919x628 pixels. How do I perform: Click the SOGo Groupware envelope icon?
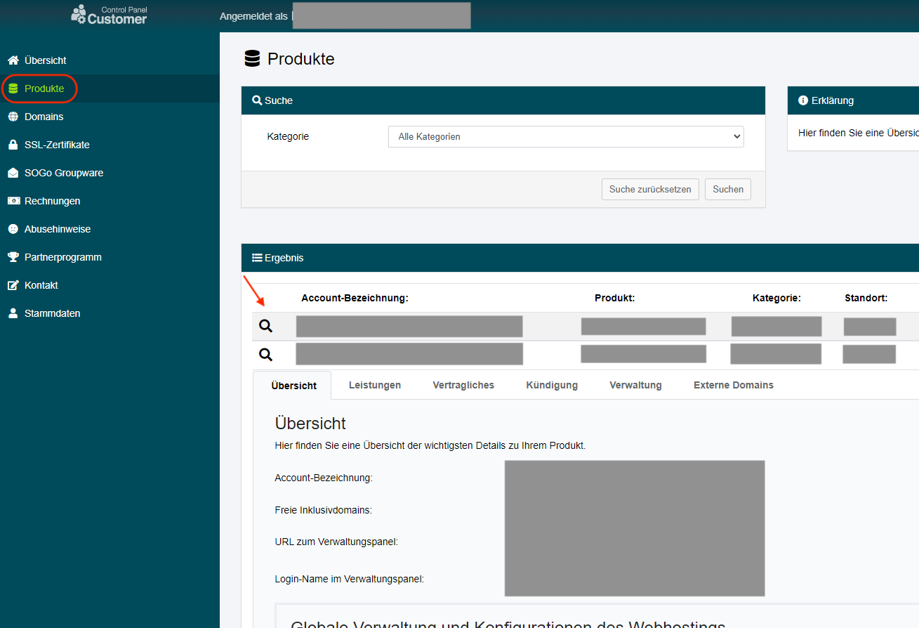coord(13,173)
